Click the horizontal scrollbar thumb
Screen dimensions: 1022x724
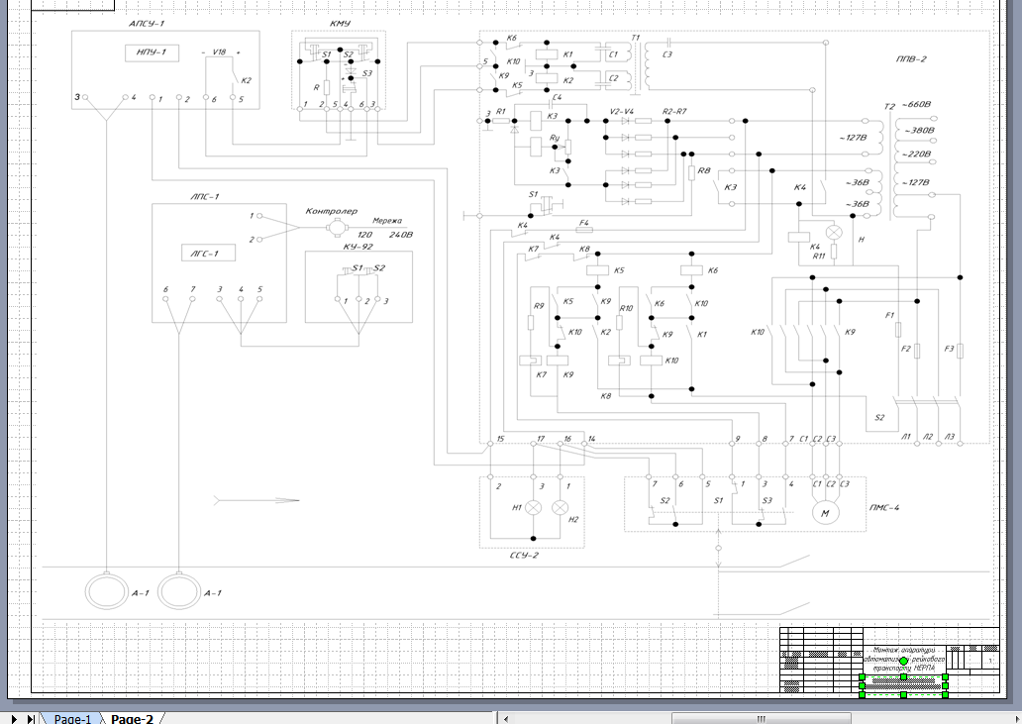(760, 719)
